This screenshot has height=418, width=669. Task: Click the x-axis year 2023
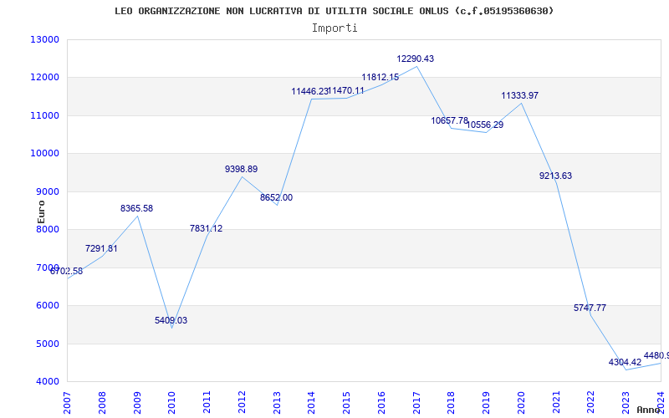[x=626, y=402]
